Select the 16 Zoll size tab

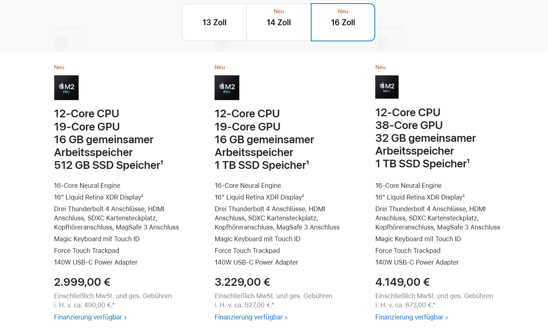click(343, 22)
